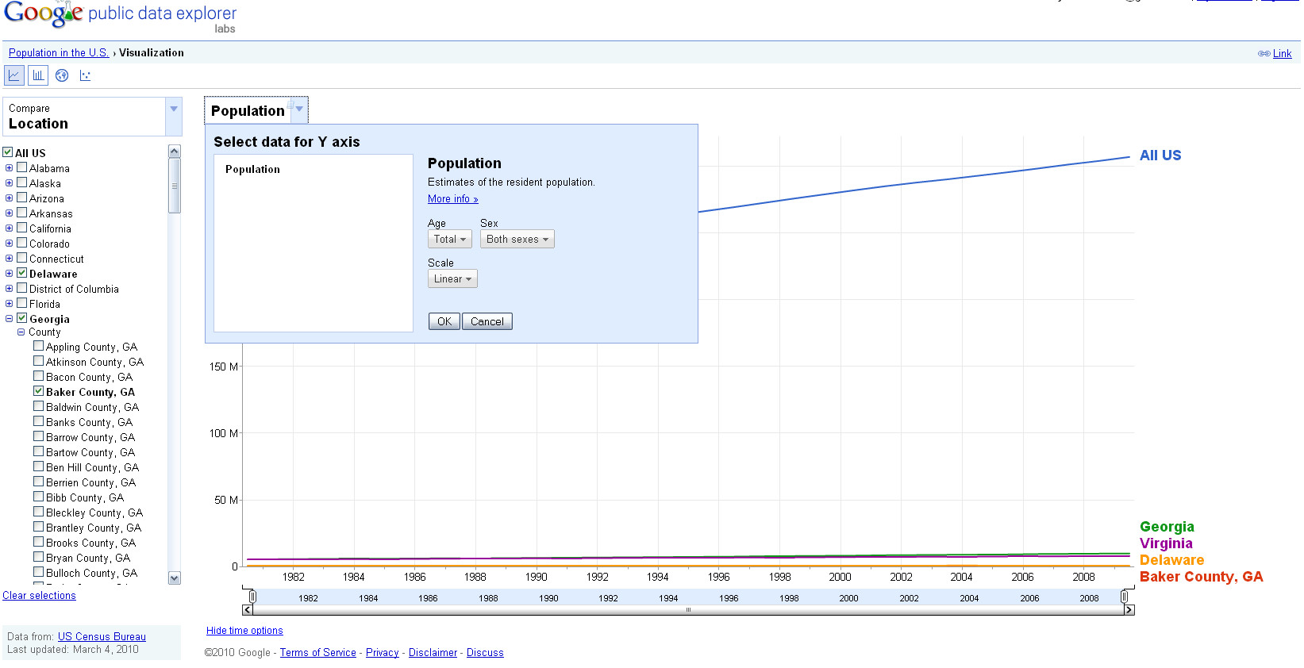Click the location list scrollbar thumb
This screenshot has width=1304, height=668.
tap(175, 186)
